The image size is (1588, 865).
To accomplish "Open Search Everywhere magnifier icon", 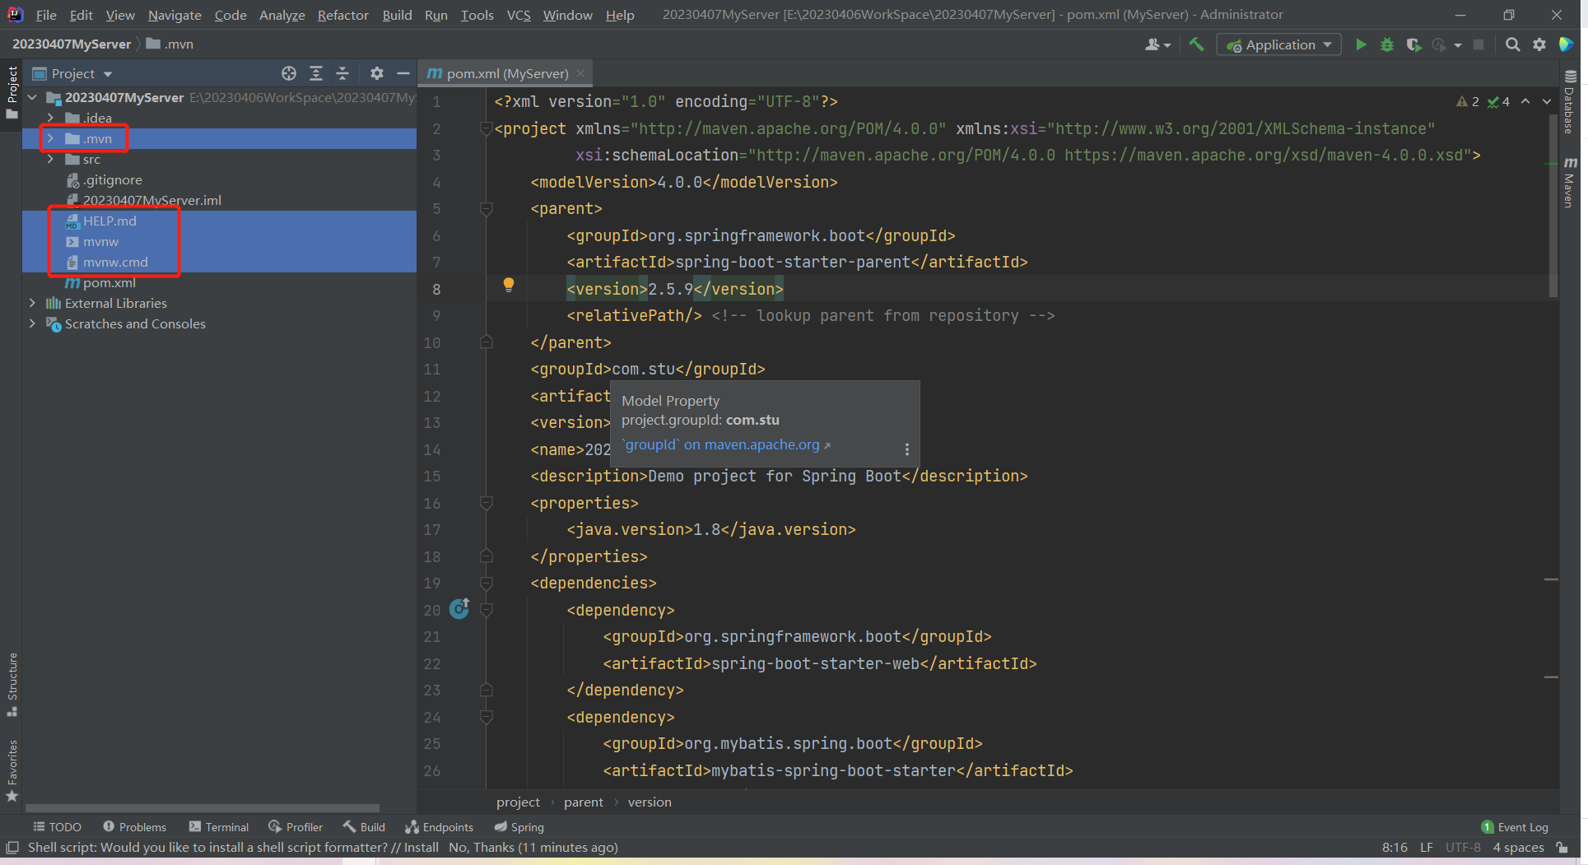I will pos(1512,45).
